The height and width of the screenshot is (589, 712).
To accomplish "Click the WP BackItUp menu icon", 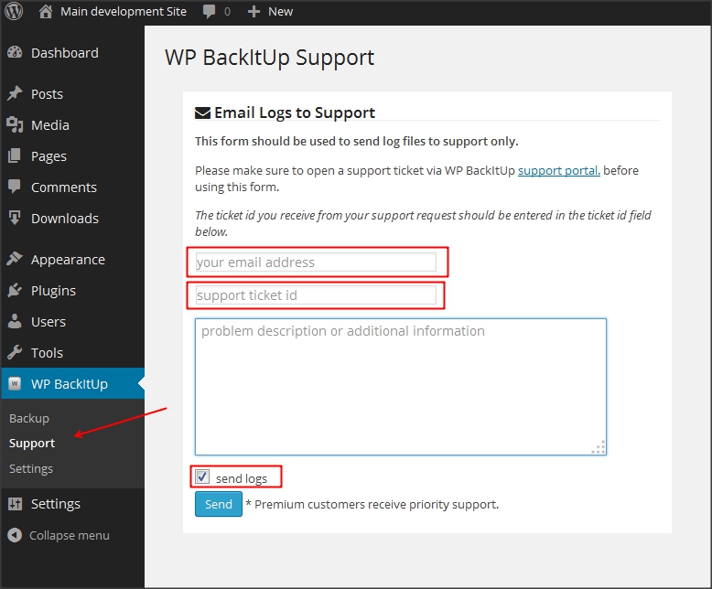I will point(15,384).
